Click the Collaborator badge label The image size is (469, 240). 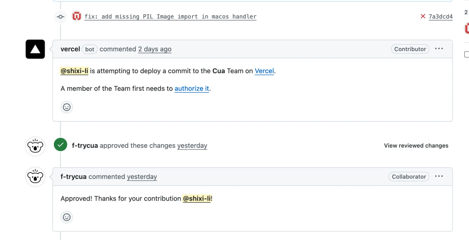coord(409,176)
